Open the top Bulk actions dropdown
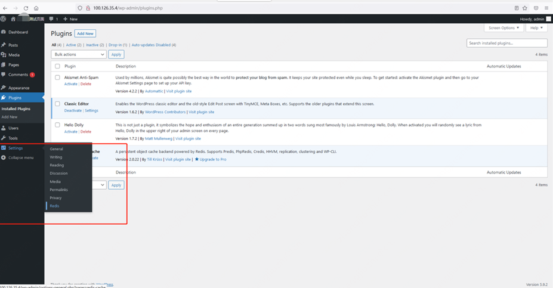 pyautogui.click(x=79, y=54)
